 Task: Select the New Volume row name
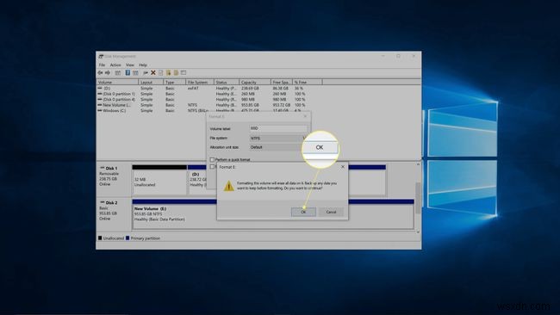[x=116, y=105]
